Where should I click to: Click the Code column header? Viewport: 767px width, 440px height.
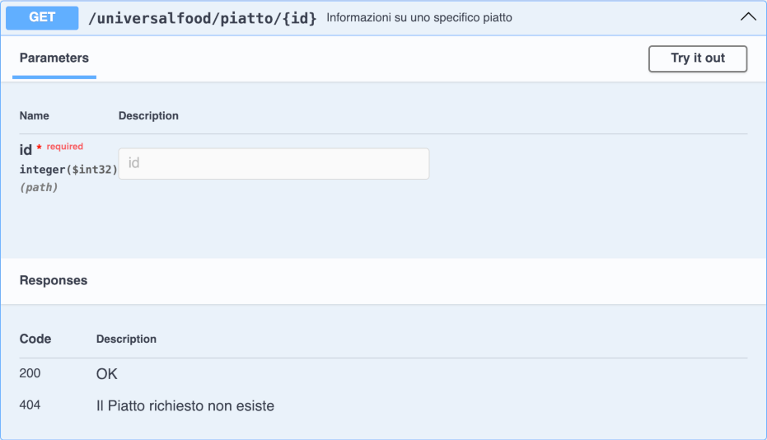pos(35,339)
